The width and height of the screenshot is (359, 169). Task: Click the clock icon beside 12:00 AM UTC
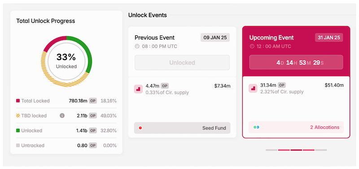click(x=252, y=47)
